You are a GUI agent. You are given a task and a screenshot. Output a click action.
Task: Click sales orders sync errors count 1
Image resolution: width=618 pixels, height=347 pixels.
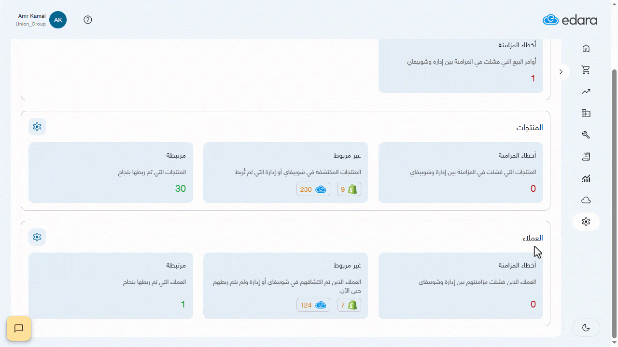pyautogui.click(x=533, y=79)
